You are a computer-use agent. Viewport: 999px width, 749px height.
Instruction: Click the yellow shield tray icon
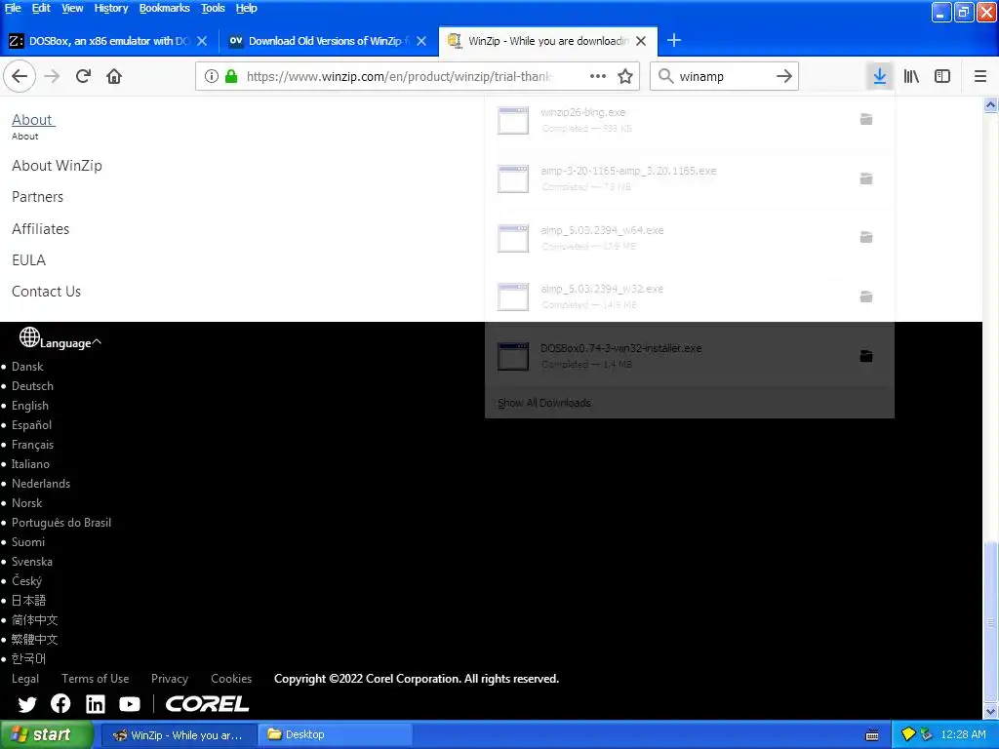[908, 734]
